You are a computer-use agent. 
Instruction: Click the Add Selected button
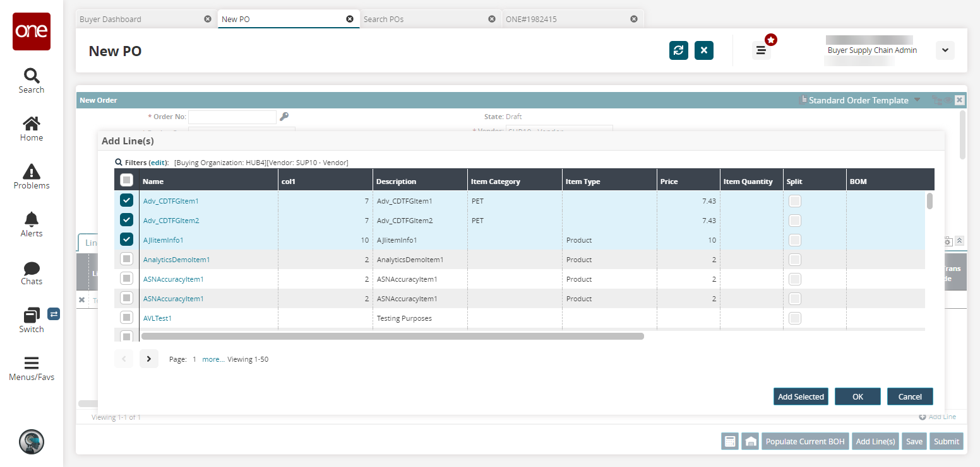(801, 396)
